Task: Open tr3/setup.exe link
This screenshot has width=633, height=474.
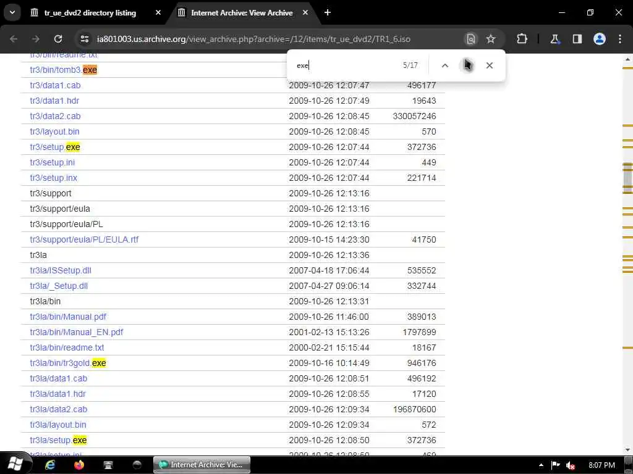Action: tap(55, 147)
